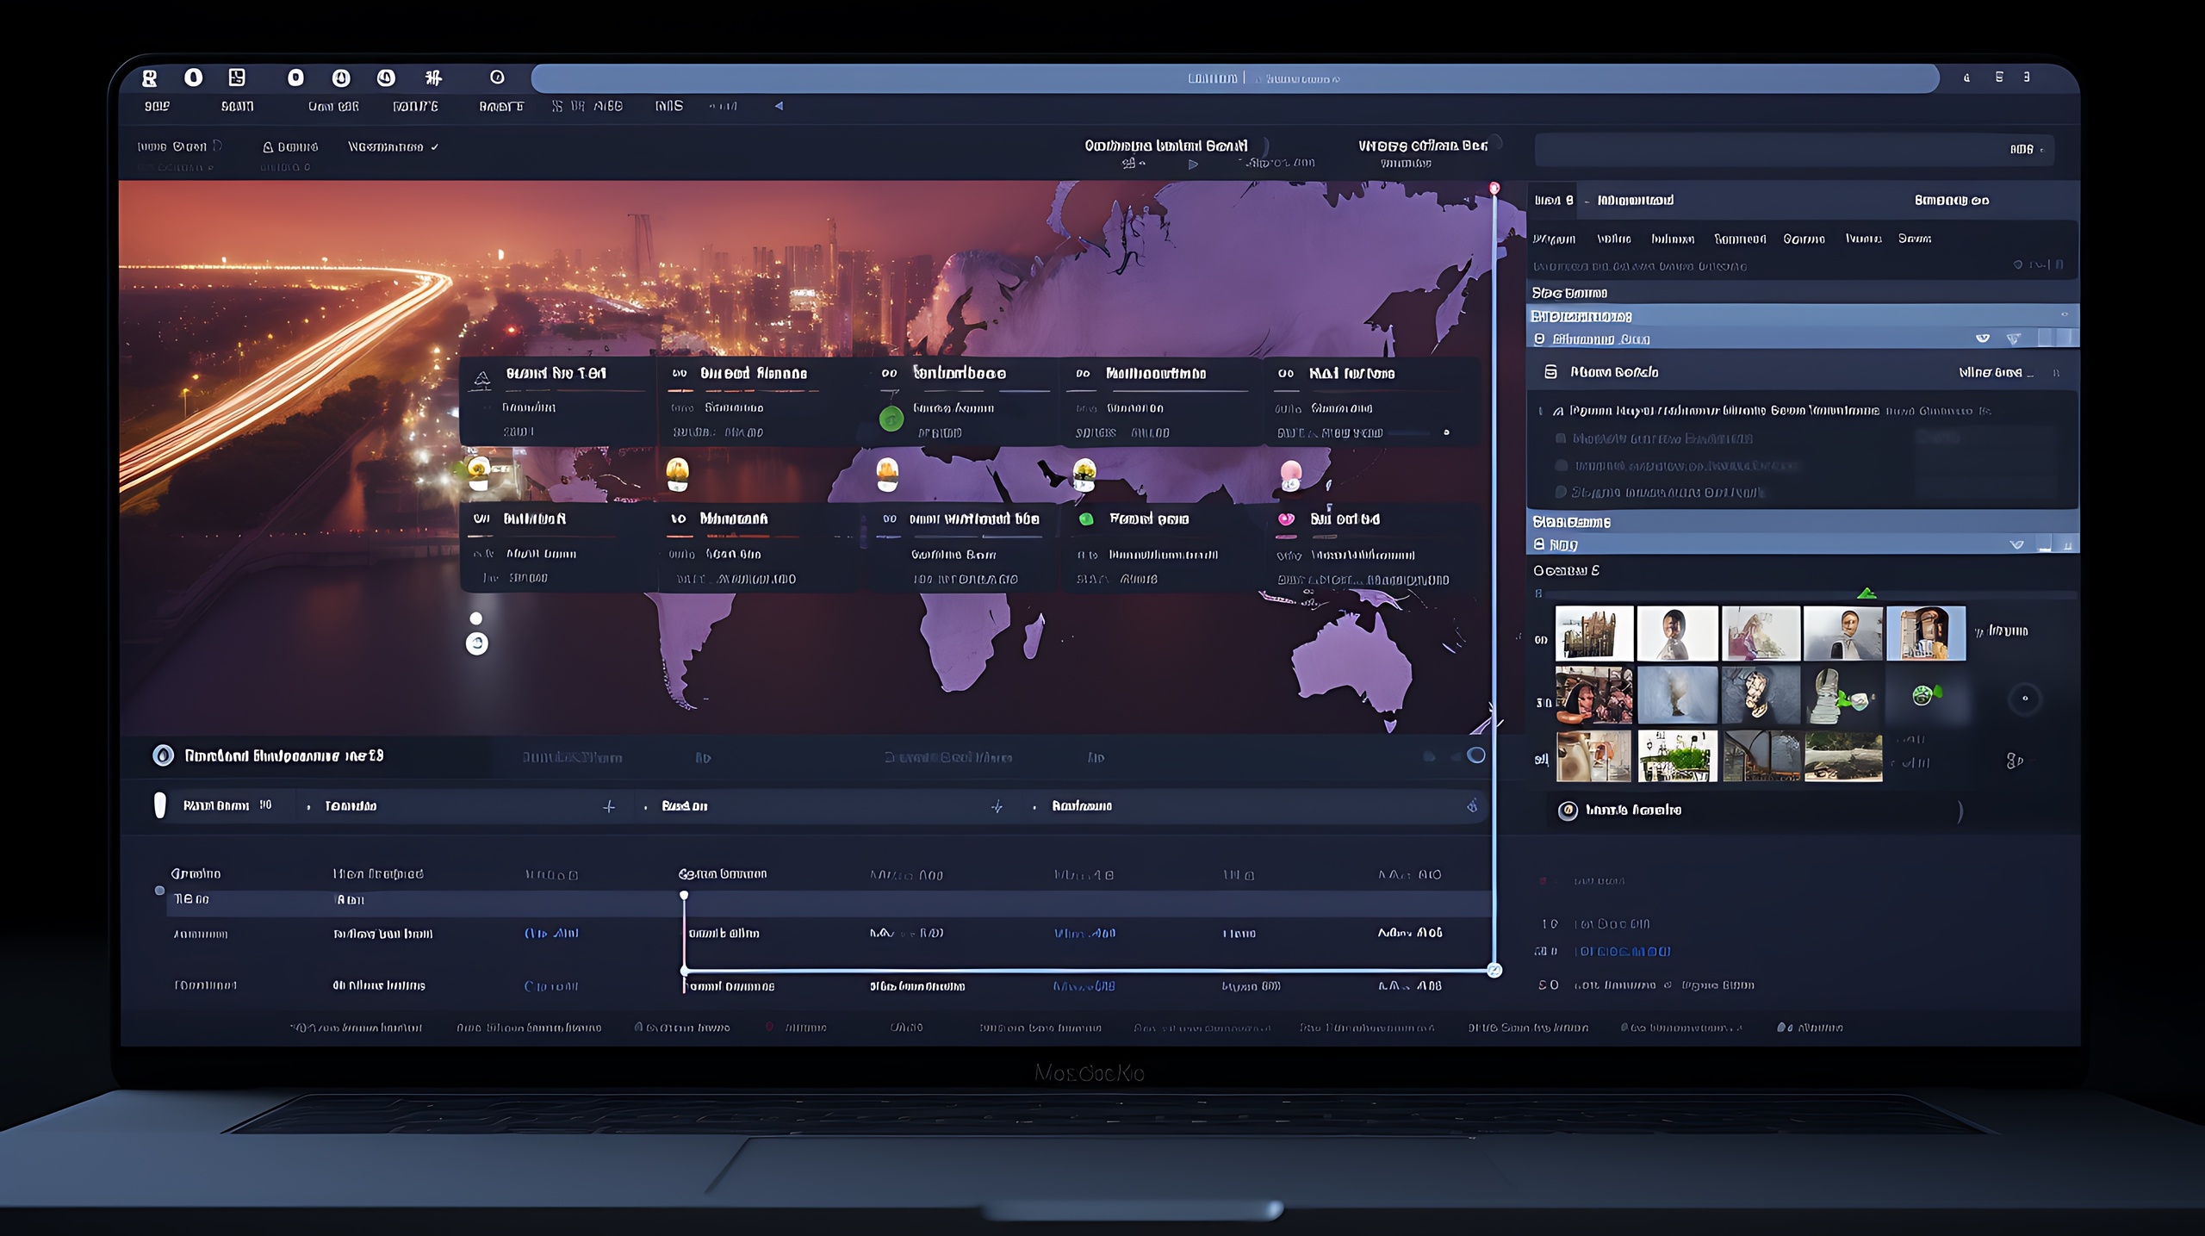
Task: Click inside the wide blue address bar
Action: pos(1234,78)
